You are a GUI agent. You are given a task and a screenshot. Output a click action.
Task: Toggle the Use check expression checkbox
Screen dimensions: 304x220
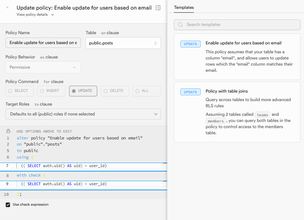point(8,205)
